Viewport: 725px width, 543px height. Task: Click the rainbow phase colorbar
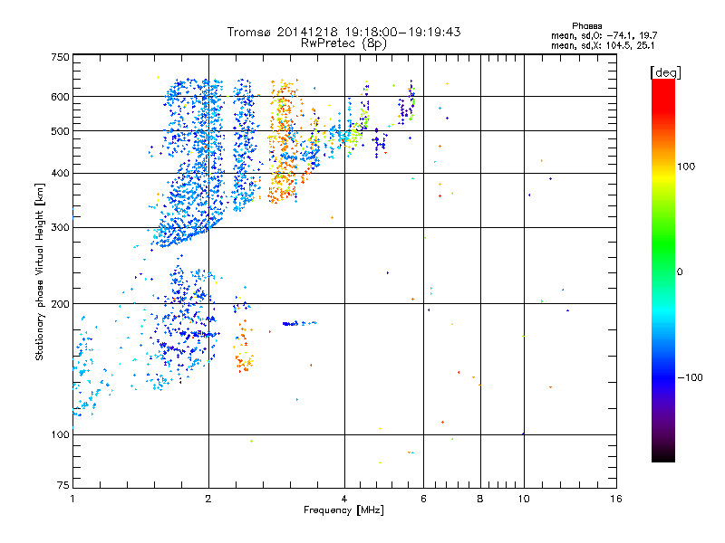tap(663, 271)
